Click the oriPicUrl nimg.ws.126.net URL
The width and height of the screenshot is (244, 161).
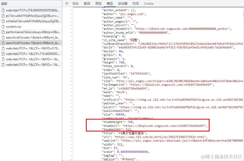pyautogui.click(x=183, y=100)
